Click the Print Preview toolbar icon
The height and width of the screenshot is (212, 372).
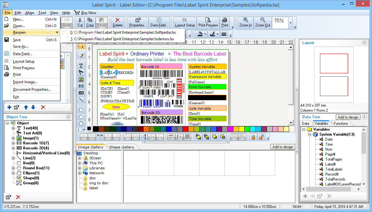point(208,22)
